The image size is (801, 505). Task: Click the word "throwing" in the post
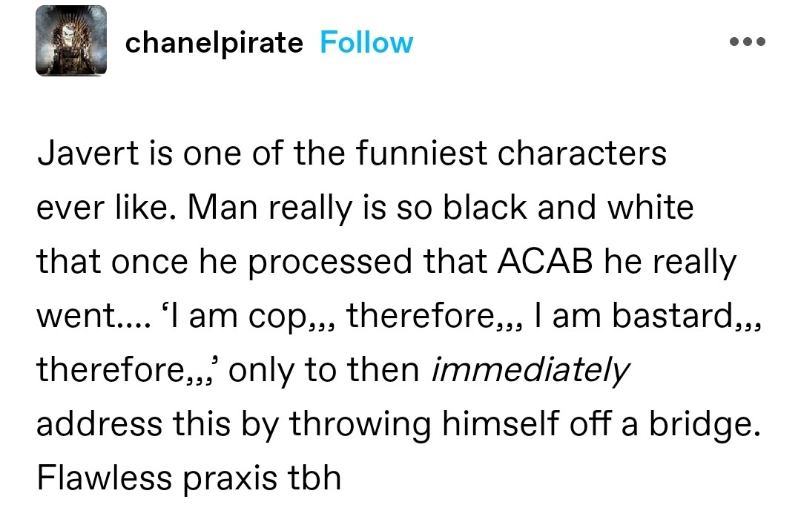click(x=355, y=423)
